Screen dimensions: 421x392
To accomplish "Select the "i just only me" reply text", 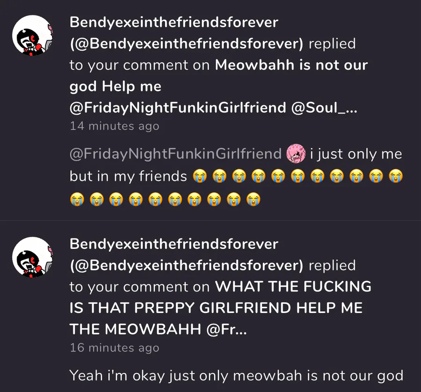I will click(x=356, y=154).
